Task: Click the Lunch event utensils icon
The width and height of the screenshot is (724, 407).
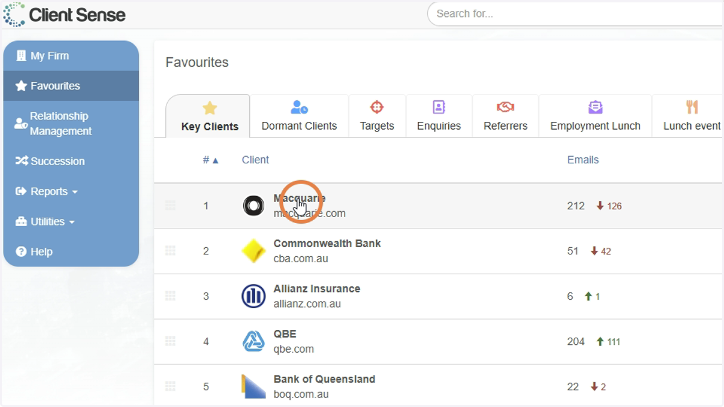Action: (x=692, y=107)
